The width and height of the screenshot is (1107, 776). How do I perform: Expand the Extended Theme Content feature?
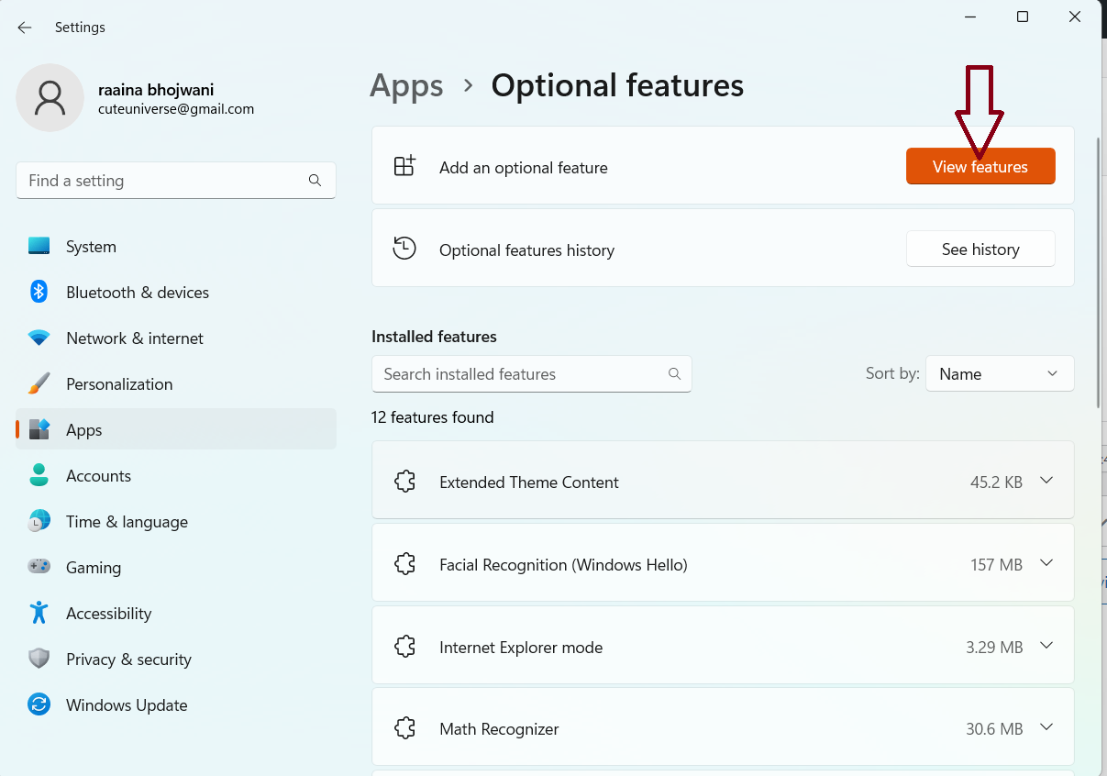pyautogui.click(x=1046, y=482)
